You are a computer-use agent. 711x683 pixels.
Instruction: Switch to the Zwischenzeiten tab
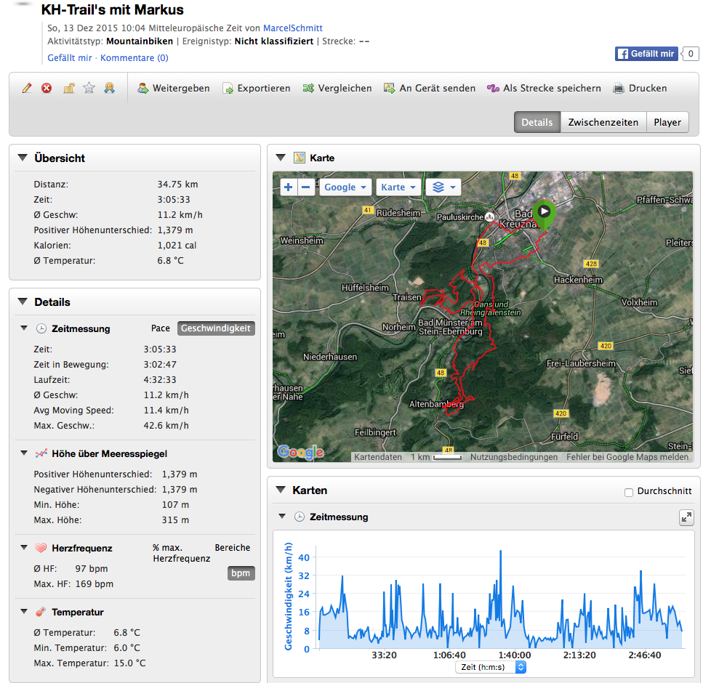(x=603, y=122)
